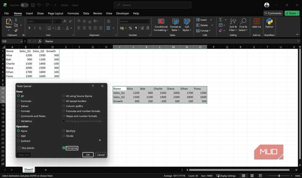302x178 pixels.
Task: Click the AutoSum sigma icon
Action: tap(221, 20)
